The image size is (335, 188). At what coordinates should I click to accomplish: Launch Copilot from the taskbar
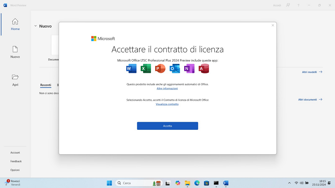(178, 183)
